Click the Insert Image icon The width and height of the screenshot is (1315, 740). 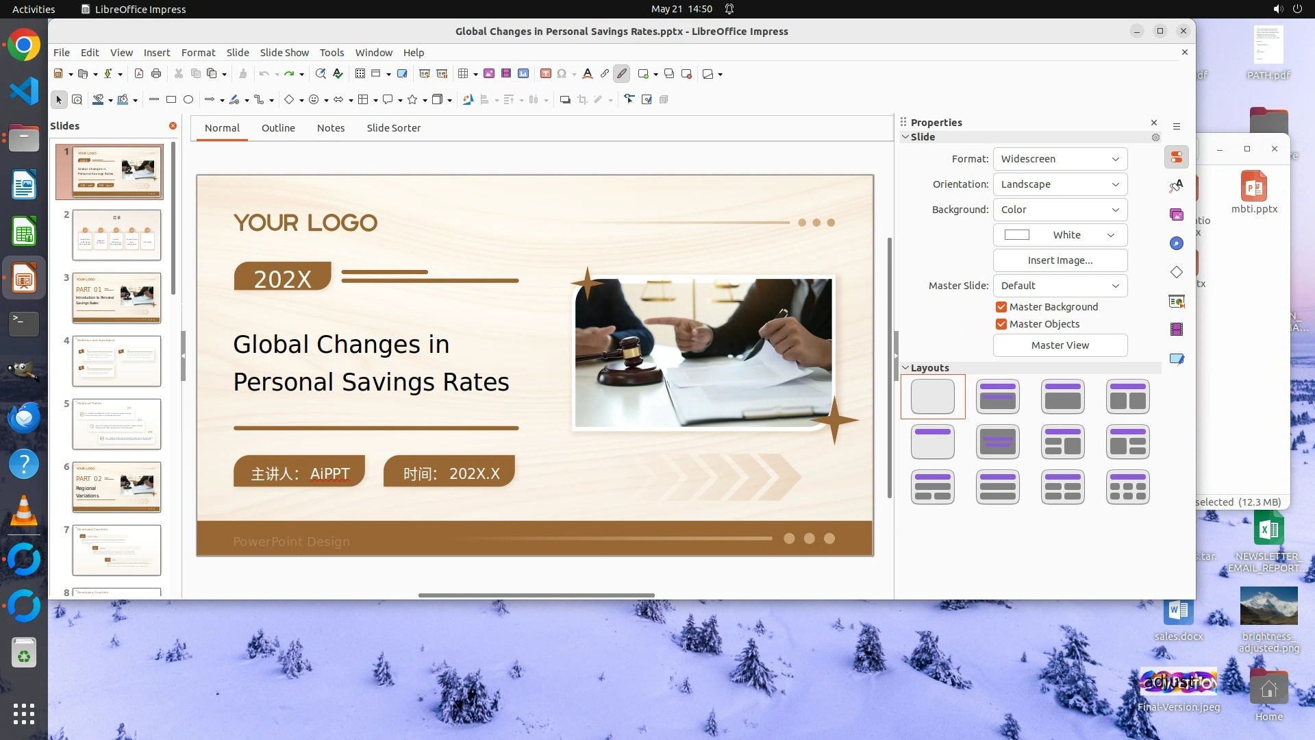[489, 73]
